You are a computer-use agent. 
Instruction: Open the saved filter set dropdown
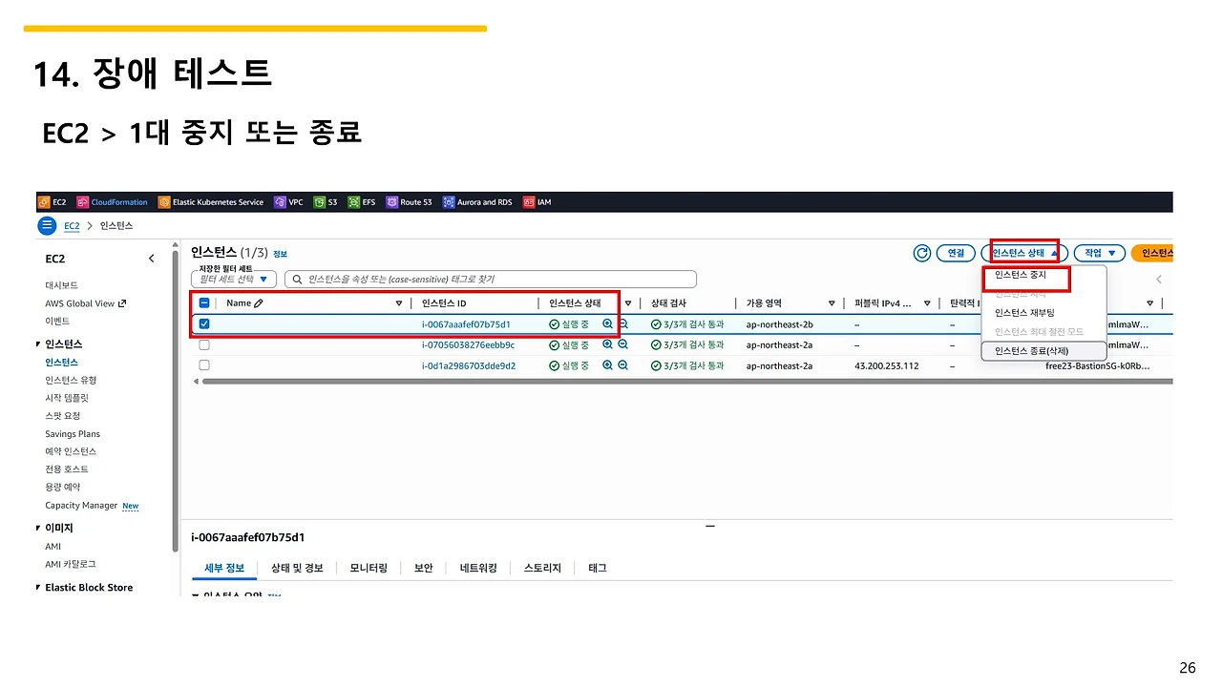point(234,280)
